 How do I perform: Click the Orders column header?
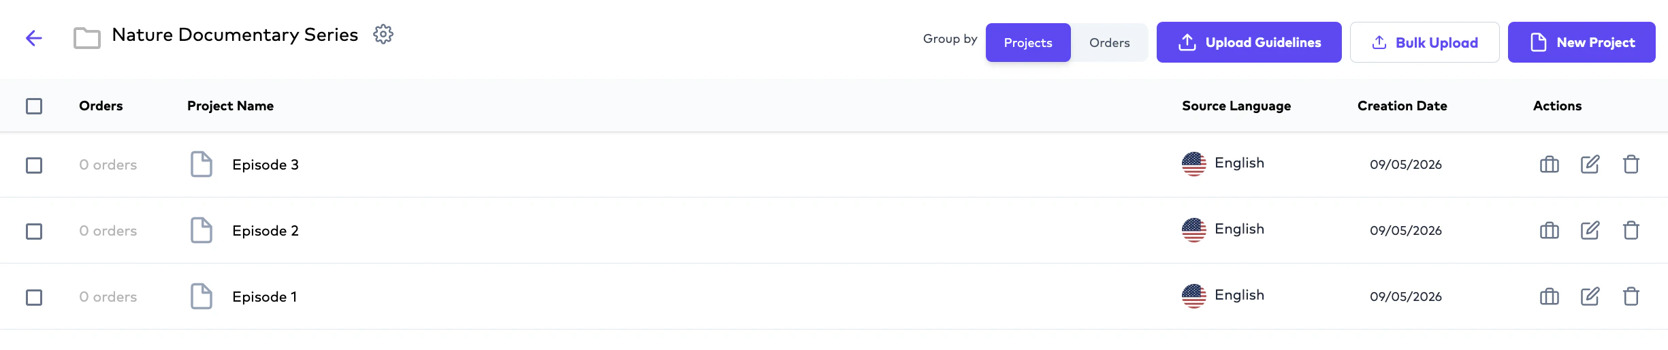[101, 106]
